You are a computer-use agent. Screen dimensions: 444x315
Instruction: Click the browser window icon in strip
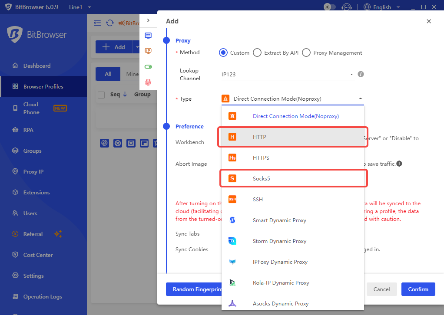pyautogui.click(x=148, y=35)
